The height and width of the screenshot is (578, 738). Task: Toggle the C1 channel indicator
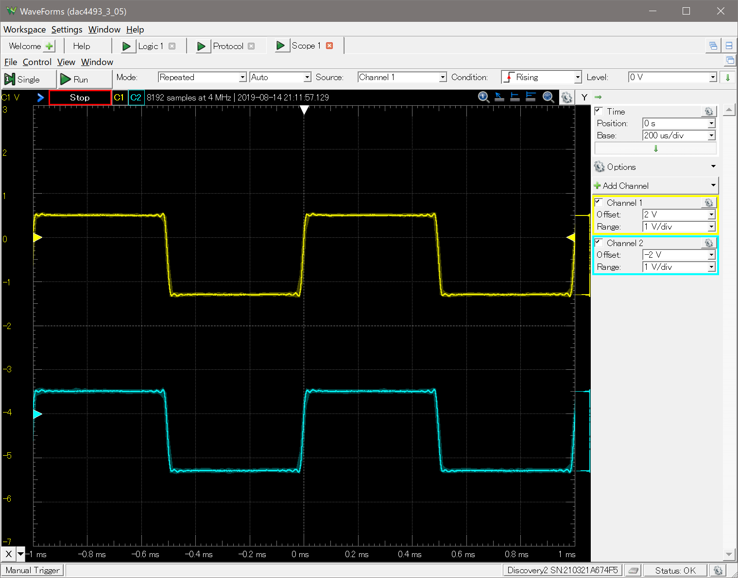[119, 98]
